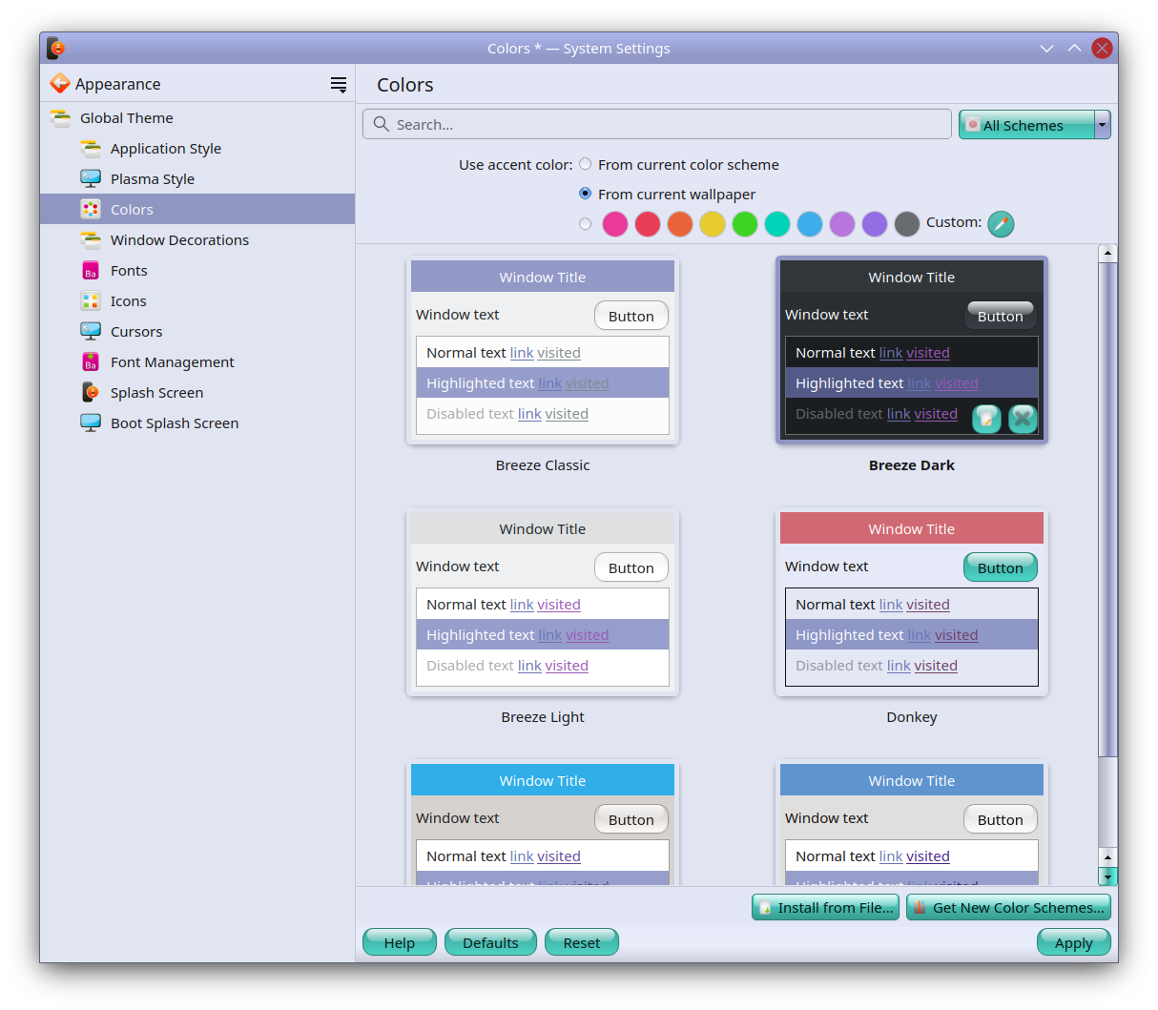Select accent color from current color scheme

coord(586,164)
